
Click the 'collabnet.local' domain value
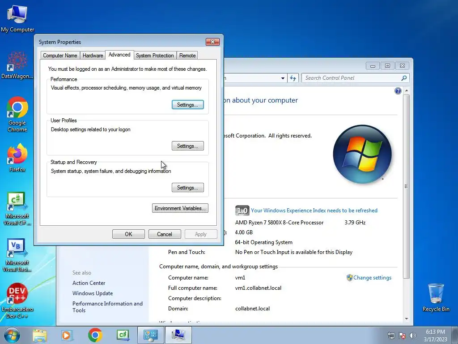point(252,308)
